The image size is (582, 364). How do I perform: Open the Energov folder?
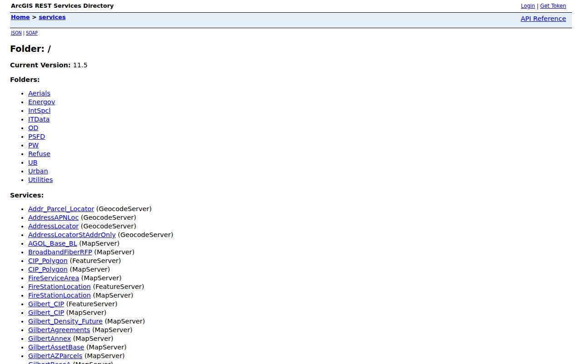[41, 102]
